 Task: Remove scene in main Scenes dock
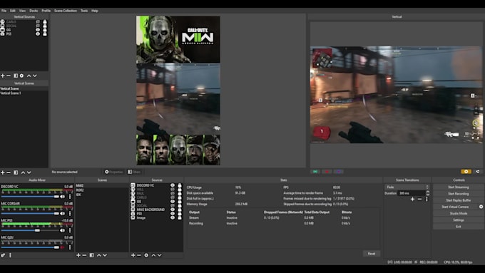84,255
